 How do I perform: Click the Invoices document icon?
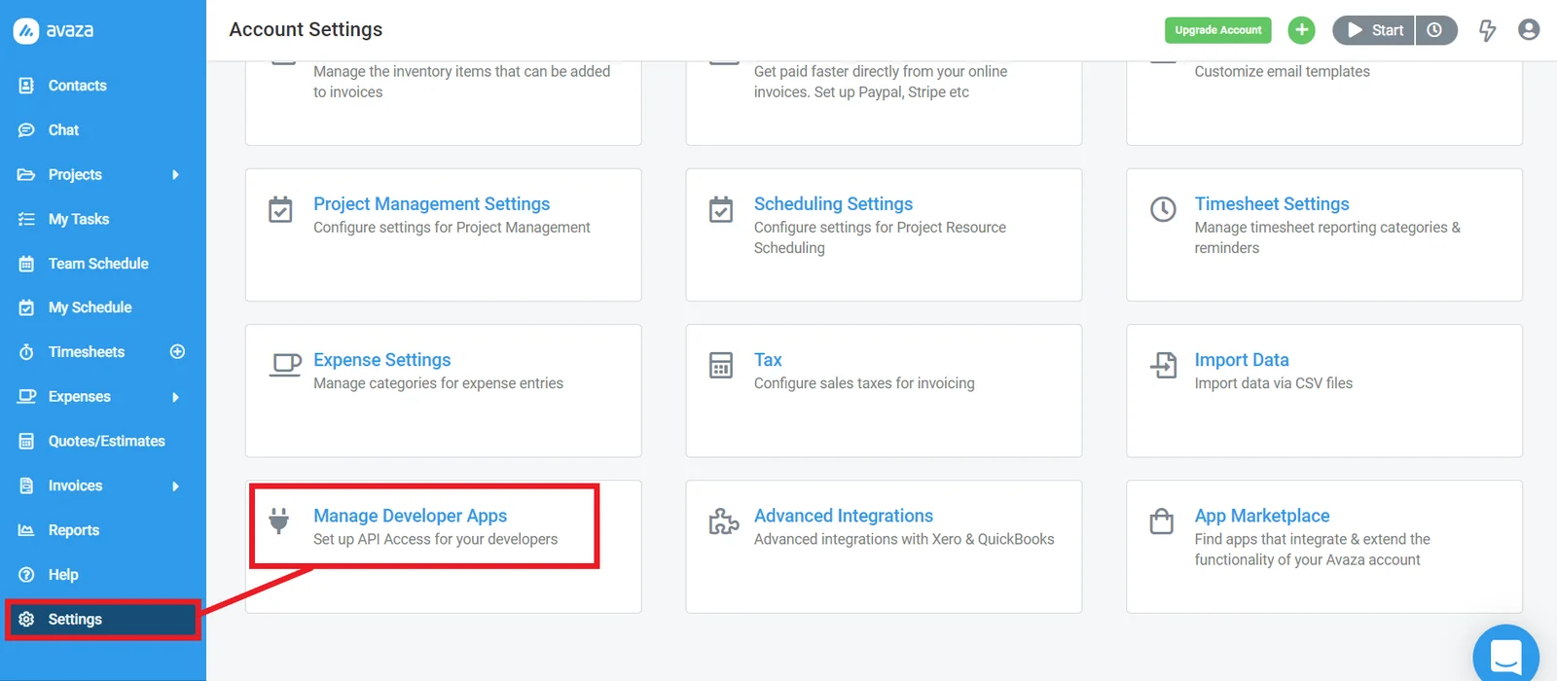[26, 485]
